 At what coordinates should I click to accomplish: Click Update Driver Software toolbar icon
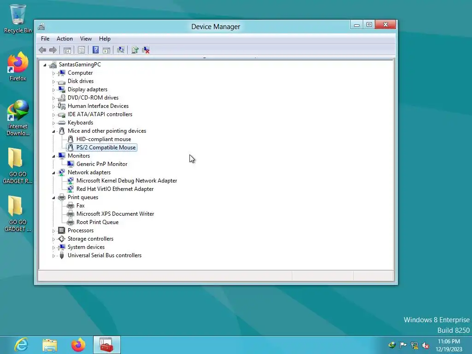135,50
